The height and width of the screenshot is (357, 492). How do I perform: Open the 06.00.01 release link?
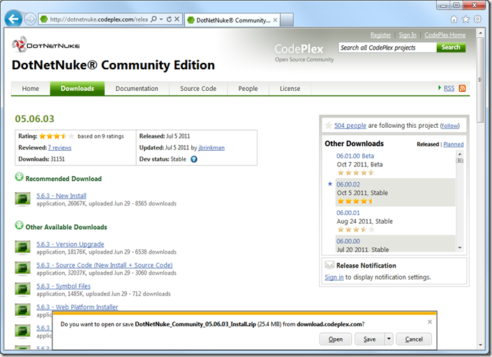(348, 212)
